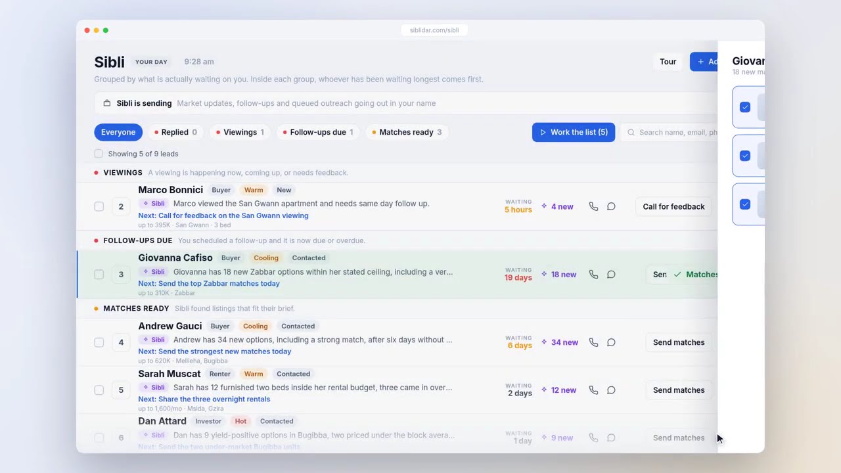Click the "Work the list (5)" button
841x473 pixels.
[x=574, y=132]
